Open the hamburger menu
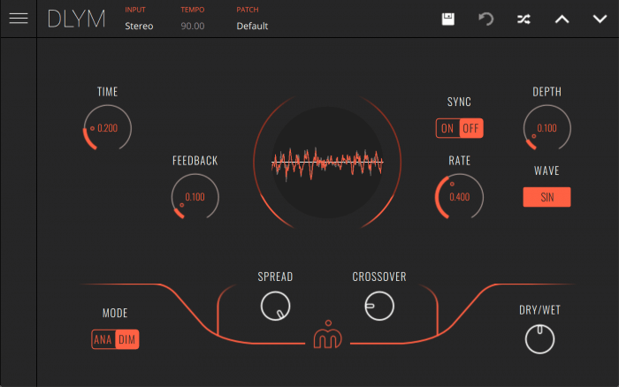The height and width of the screenshot is (387, 619). (x=19, y=19)
